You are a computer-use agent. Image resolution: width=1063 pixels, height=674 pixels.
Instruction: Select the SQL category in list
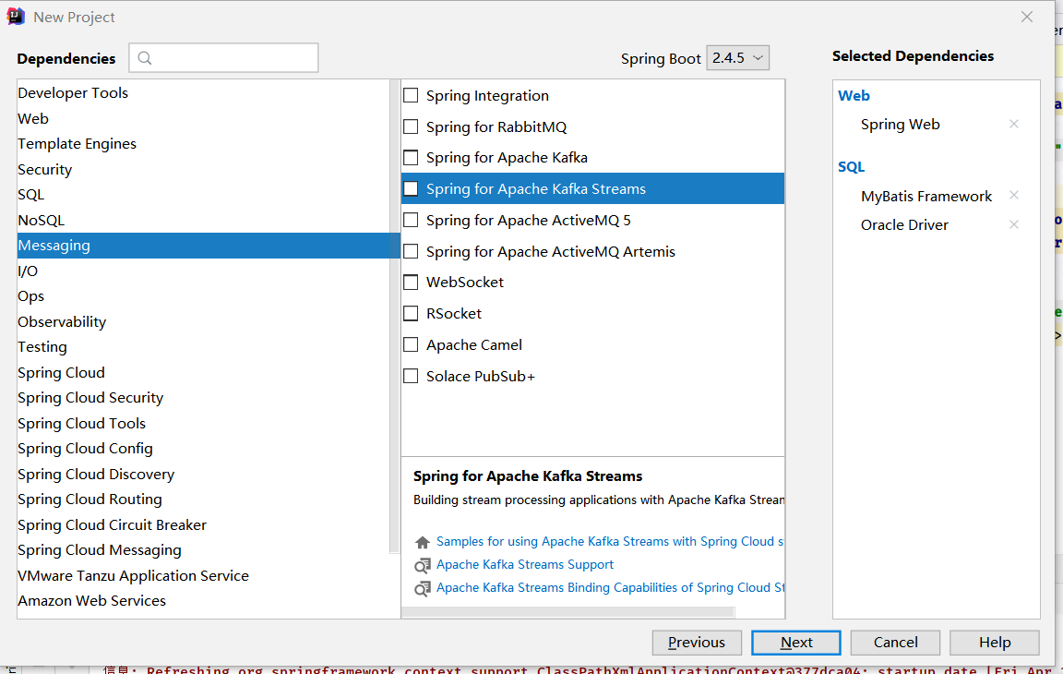(203, 195)
